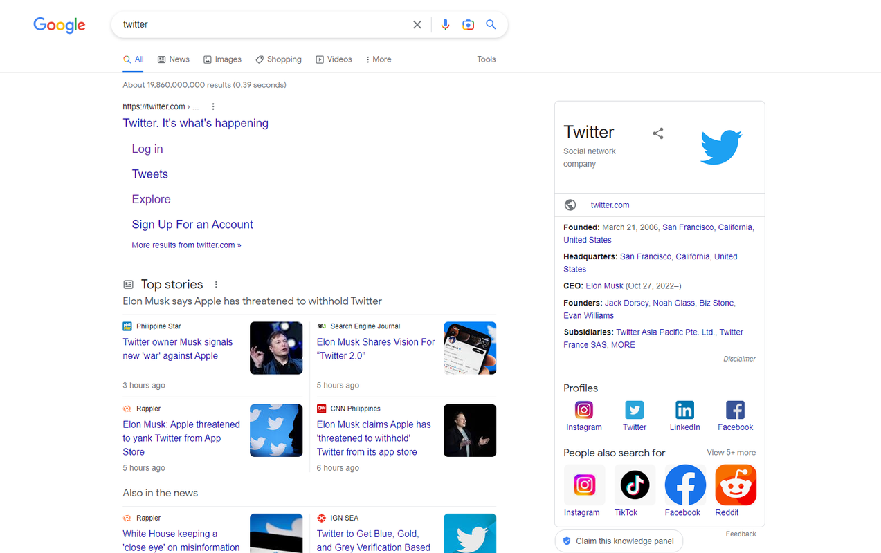This screenshot has height=553, width=881.
Task: Click the Google logo
Action: (x=60, y=25)
